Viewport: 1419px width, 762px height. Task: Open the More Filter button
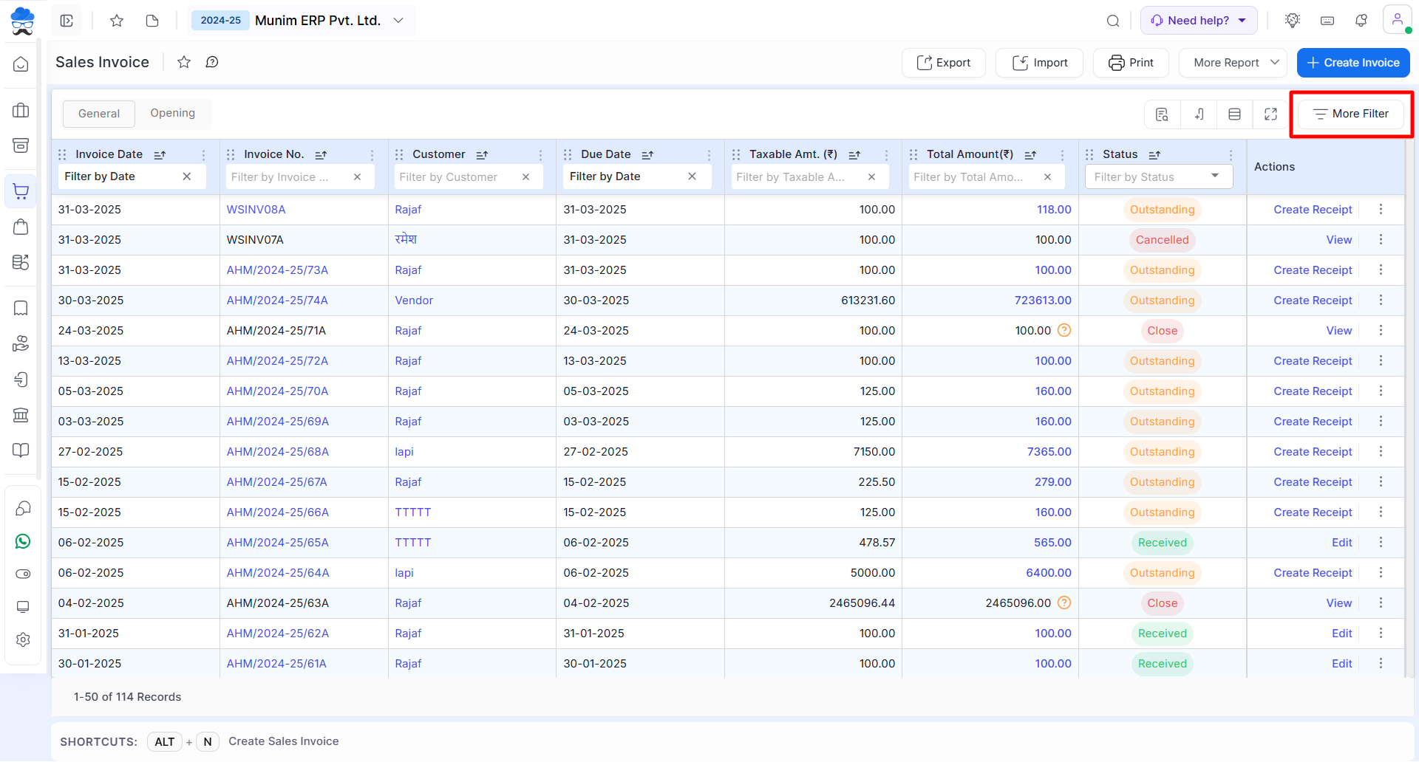click(x=1351, y=114)
